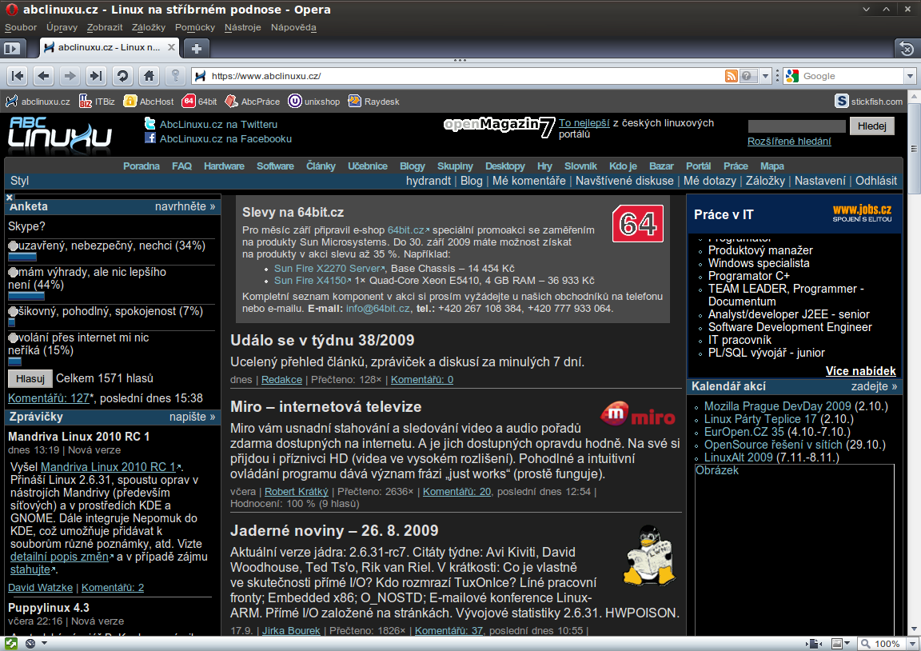
Task: Close the Anketa panel with X
Action: 9,198
